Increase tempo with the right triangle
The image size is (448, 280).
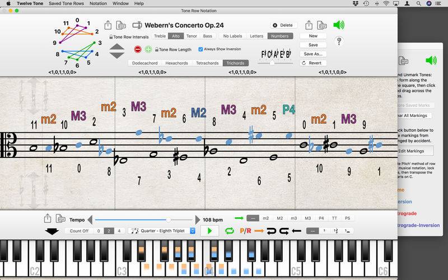198,220
